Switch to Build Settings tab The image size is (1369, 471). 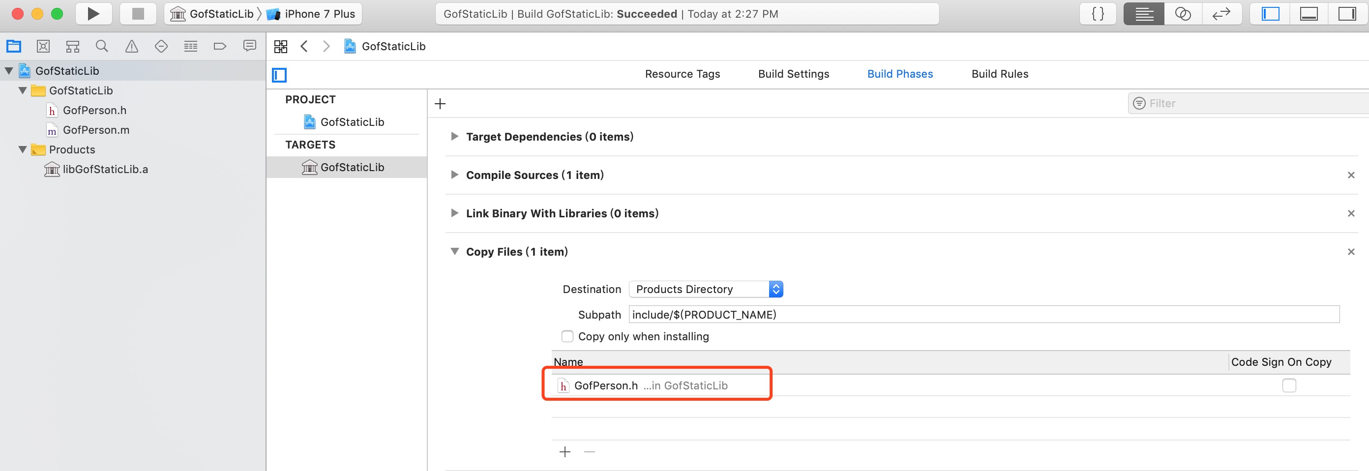[794, 74]
